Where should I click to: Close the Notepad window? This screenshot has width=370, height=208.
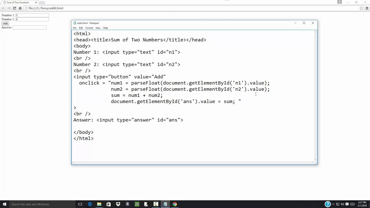313,23
